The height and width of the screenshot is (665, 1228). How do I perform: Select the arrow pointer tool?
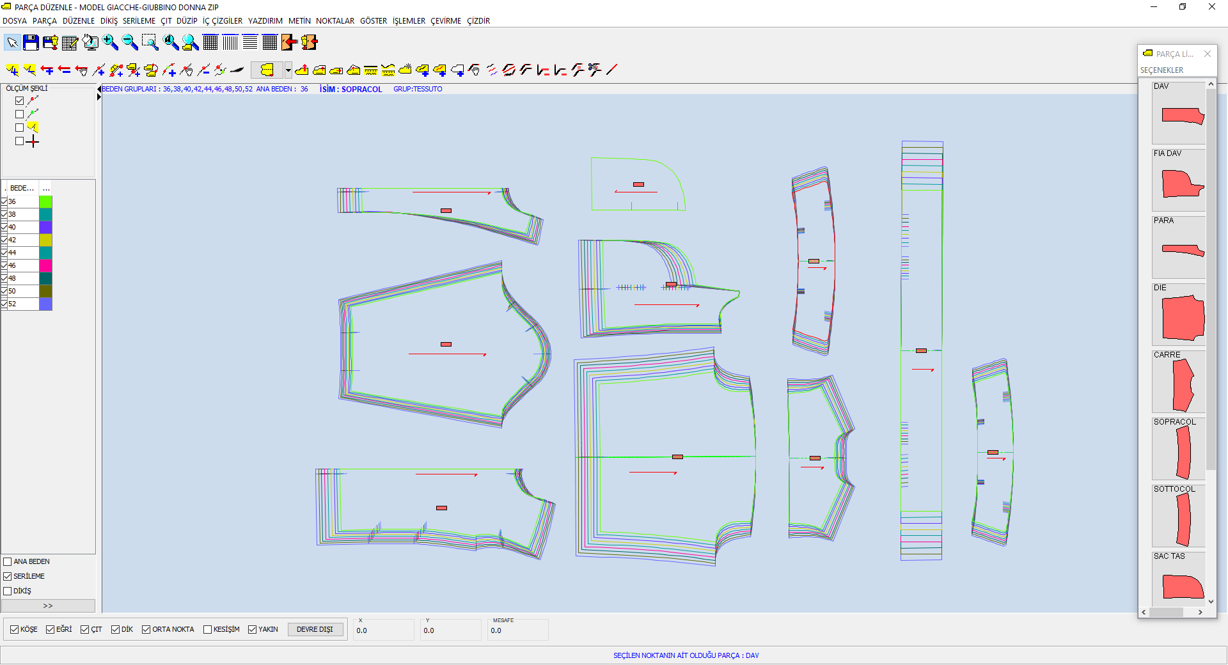point(12,43)
